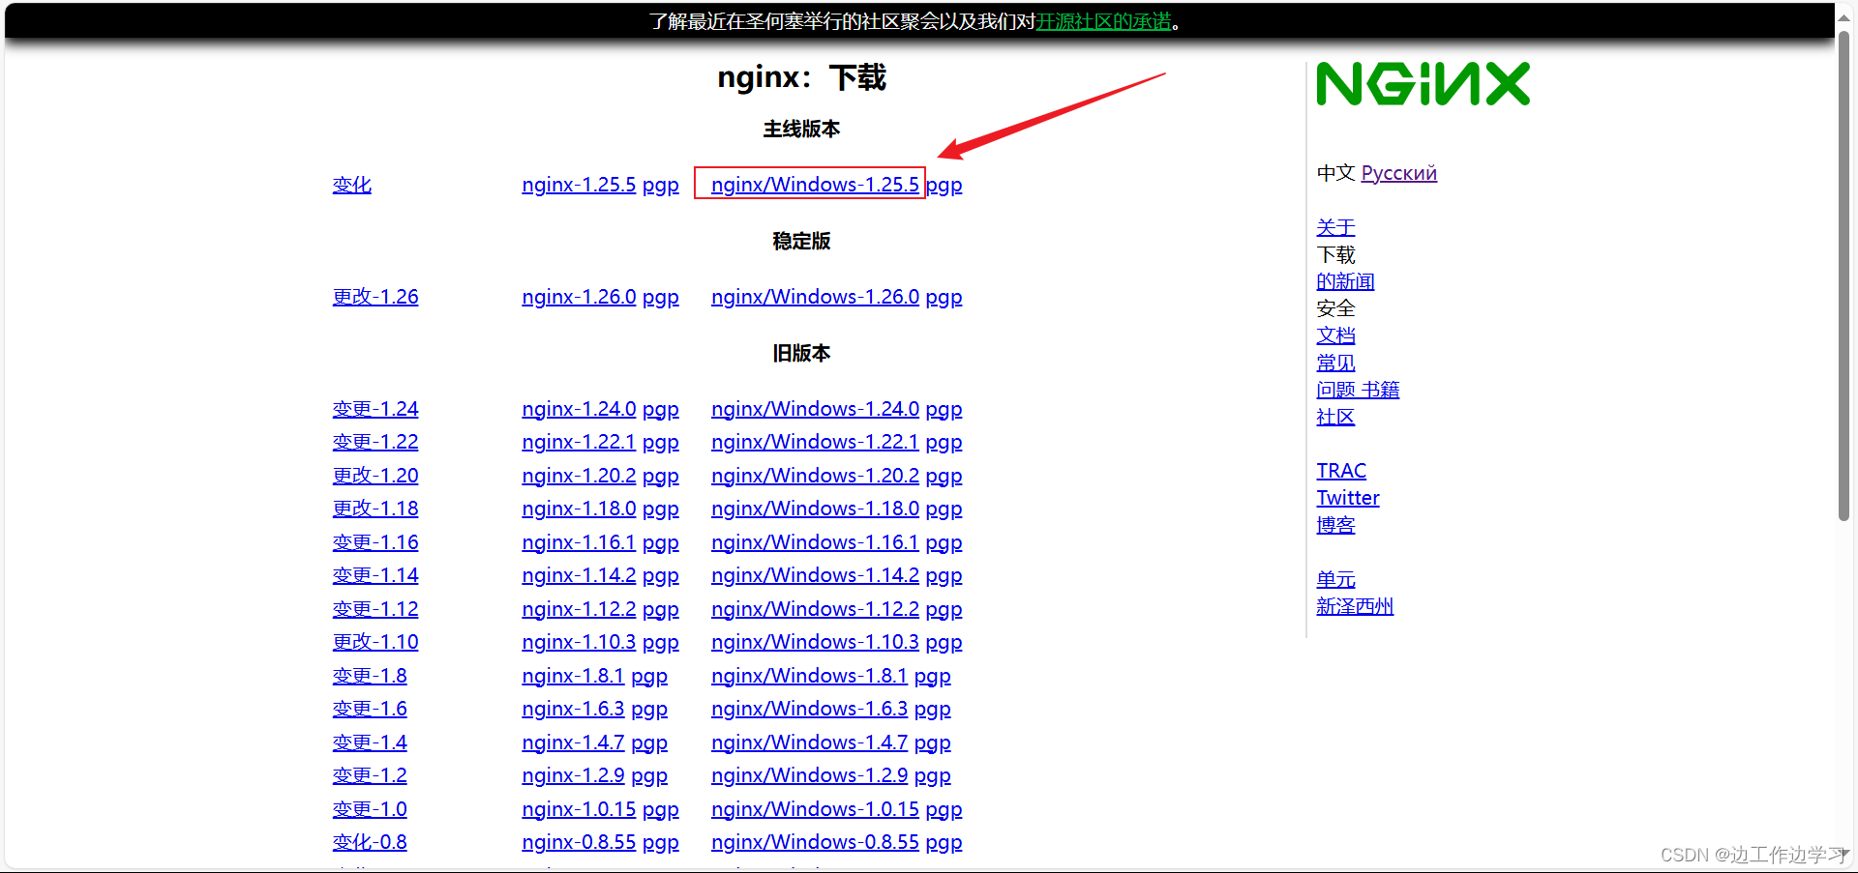Download nginx-1.26.0 stable source

579,297
